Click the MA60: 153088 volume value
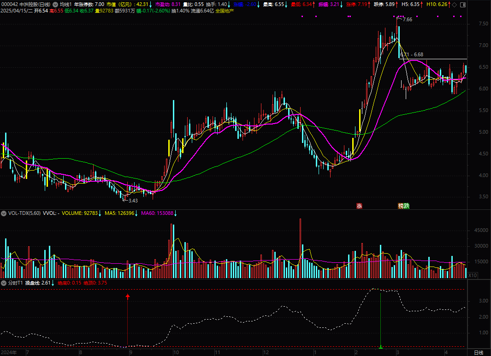The height and width of the screenshot is (356, 491). 157,213
